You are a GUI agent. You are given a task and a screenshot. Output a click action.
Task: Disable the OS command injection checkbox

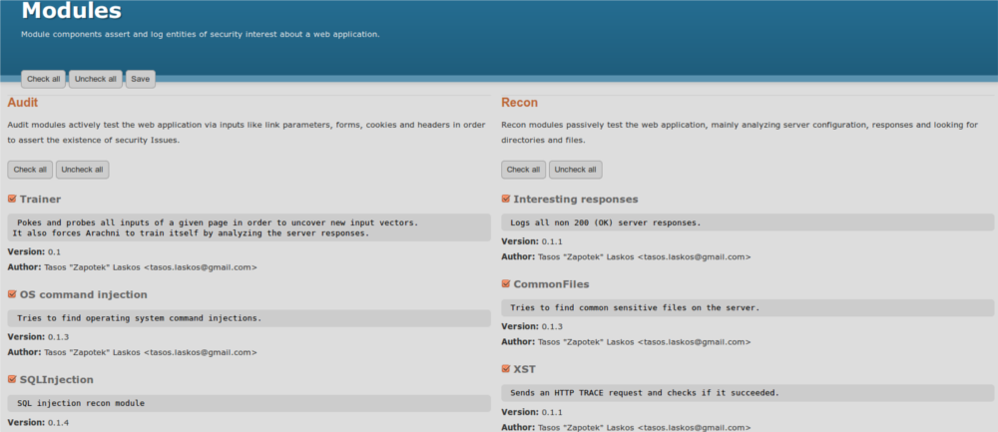(x=12, y=295)
